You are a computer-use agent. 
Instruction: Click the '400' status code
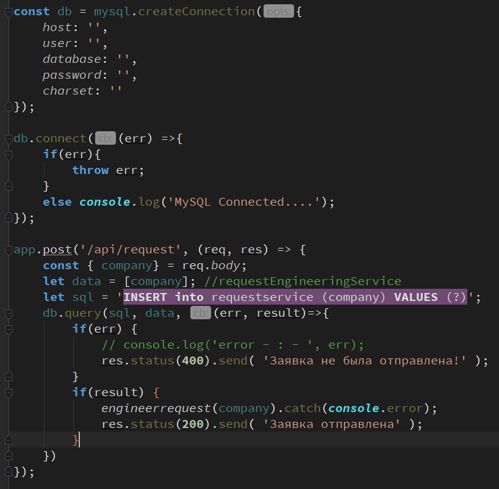pos(193,361)
